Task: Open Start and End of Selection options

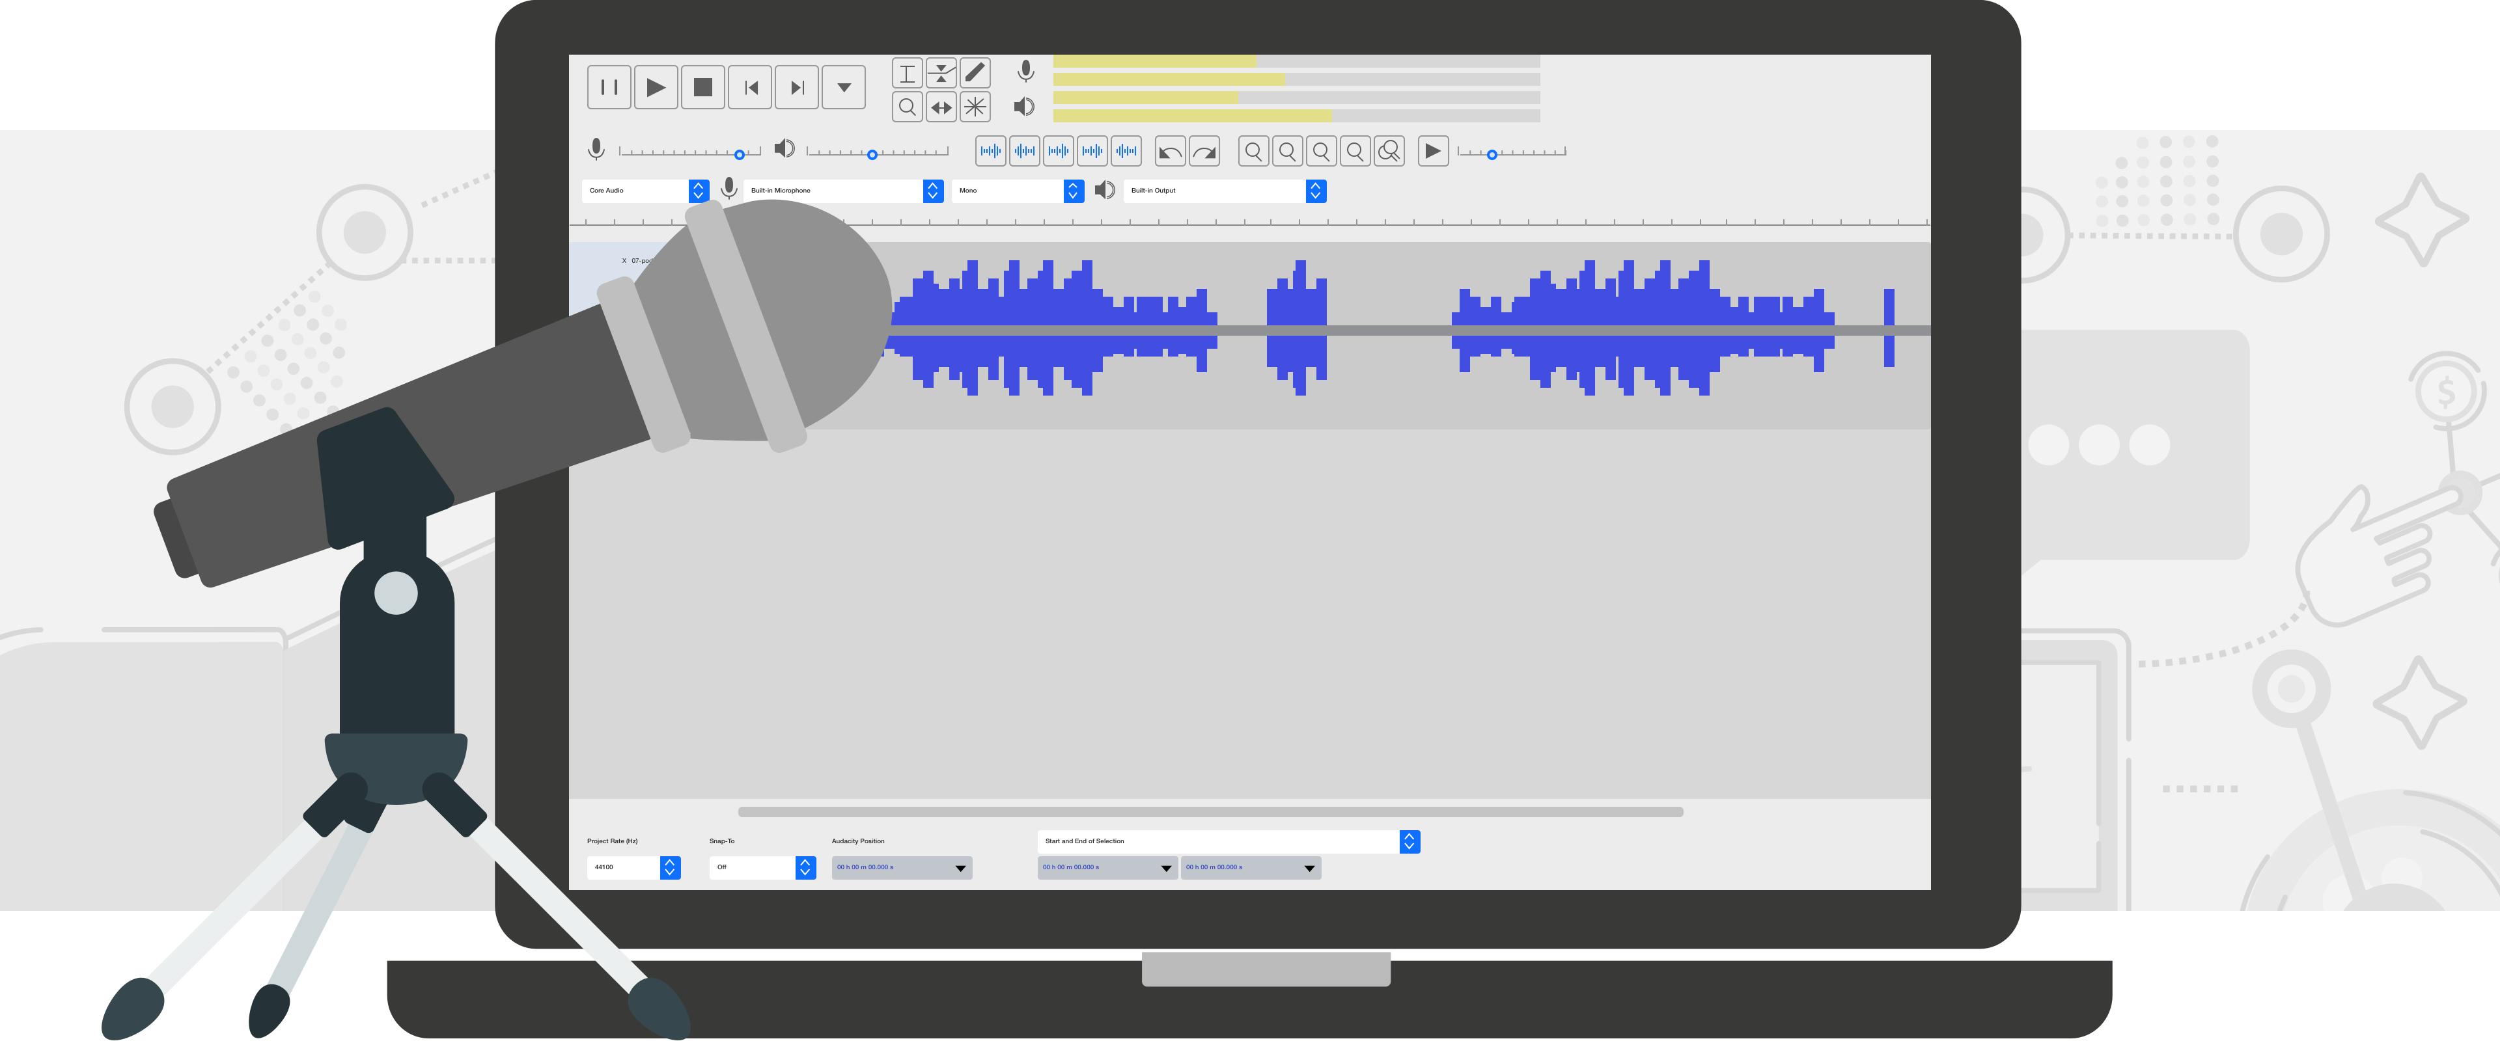Action: [1409, 841]
